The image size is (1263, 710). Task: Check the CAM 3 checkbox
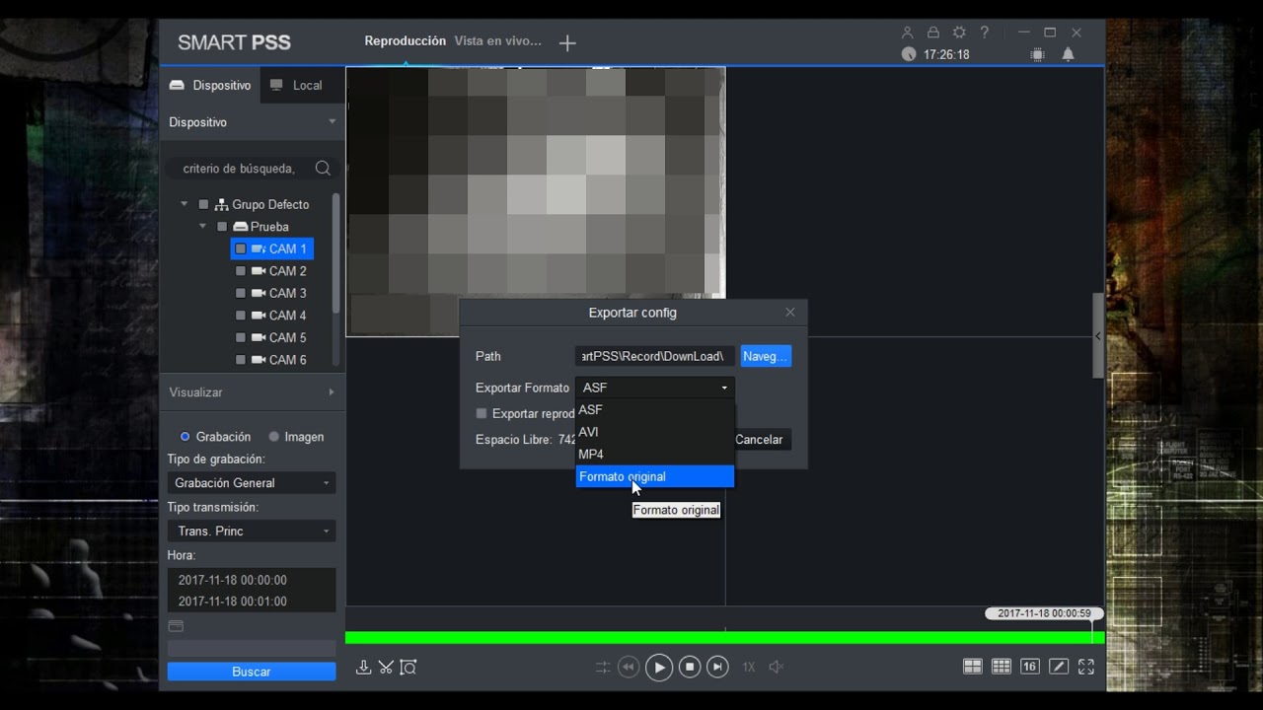(x=241, y=294)
